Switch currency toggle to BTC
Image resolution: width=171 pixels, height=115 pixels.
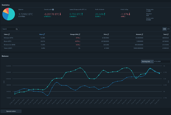[x=169, y=29]
